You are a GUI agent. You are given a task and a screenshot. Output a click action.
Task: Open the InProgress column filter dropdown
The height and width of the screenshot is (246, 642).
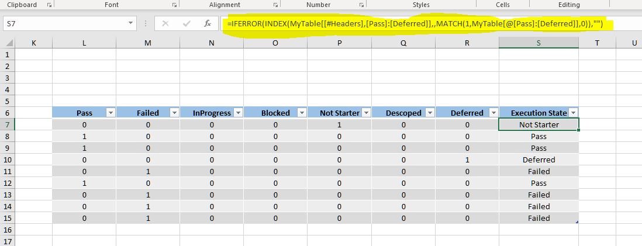point(239,113)
